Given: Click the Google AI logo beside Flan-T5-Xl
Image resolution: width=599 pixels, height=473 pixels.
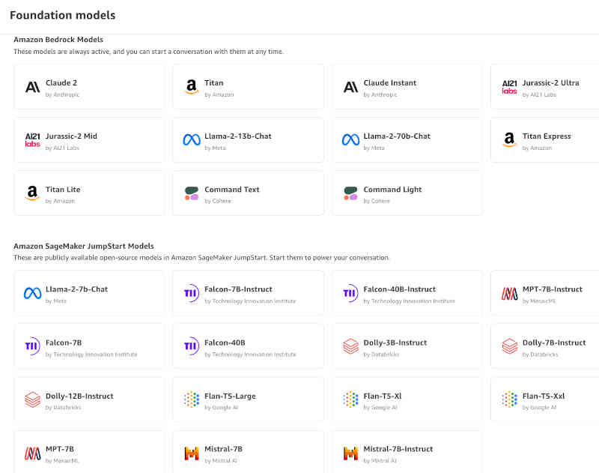Looking at the screenshot, I should coord(350,400).
